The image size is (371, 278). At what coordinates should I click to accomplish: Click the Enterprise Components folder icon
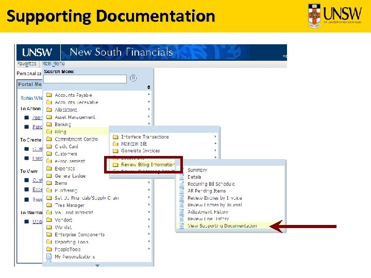coord(49,235)
